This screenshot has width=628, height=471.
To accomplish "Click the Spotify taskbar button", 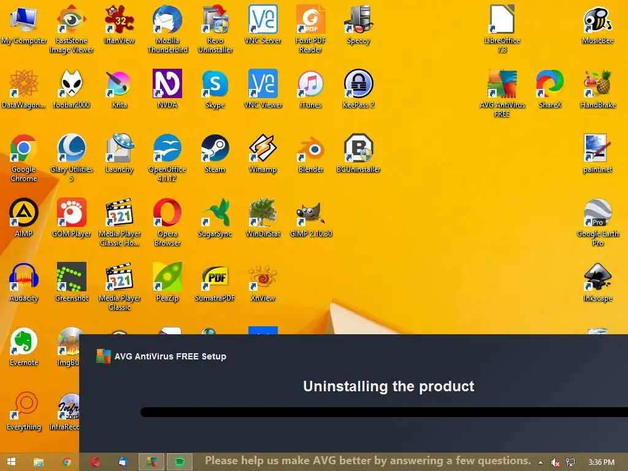I will (x=180, y=462).
